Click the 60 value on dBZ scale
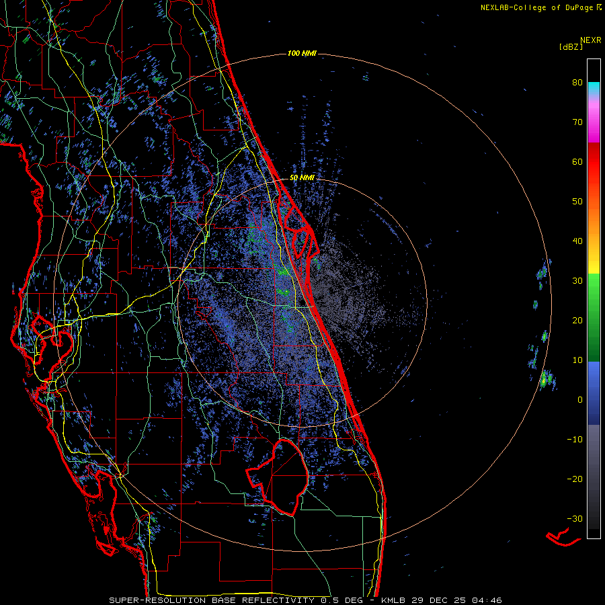The image size is (605, 605). click(x=577, y=161)
